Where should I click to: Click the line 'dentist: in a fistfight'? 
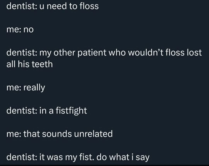point(47,111)
